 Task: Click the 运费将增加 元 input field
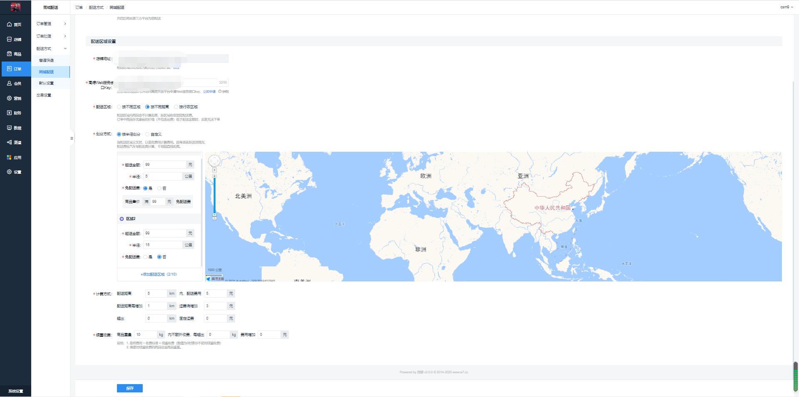pos(216,306)
